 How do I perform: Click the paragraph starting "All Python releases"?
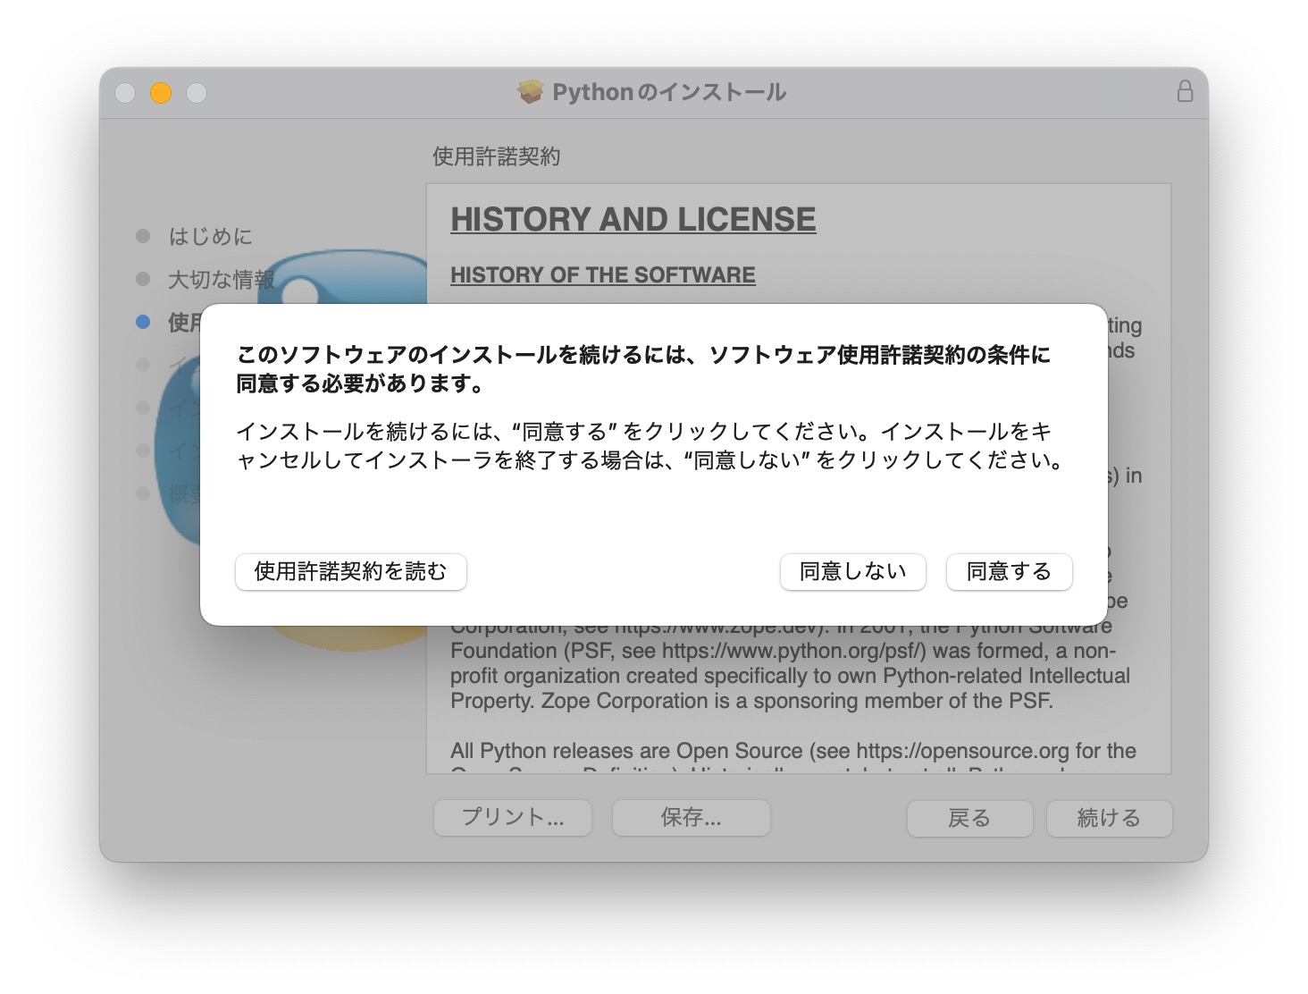tap(792, 751)
